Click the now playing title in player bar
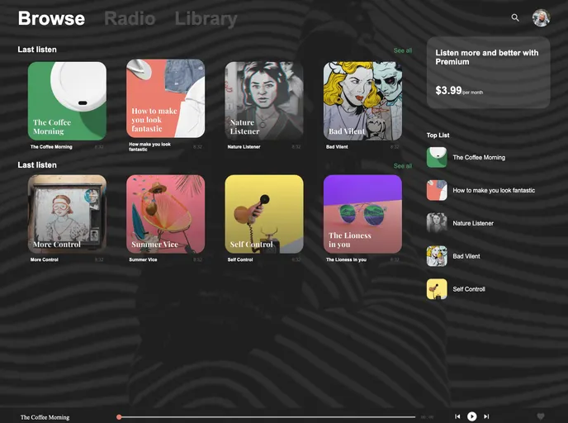Screen dimensions: 568x423 pos(45,417)
